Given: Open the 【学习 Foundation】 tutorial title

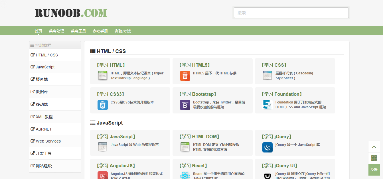Looking at the screenshot, I should click(x=282, y=94).
